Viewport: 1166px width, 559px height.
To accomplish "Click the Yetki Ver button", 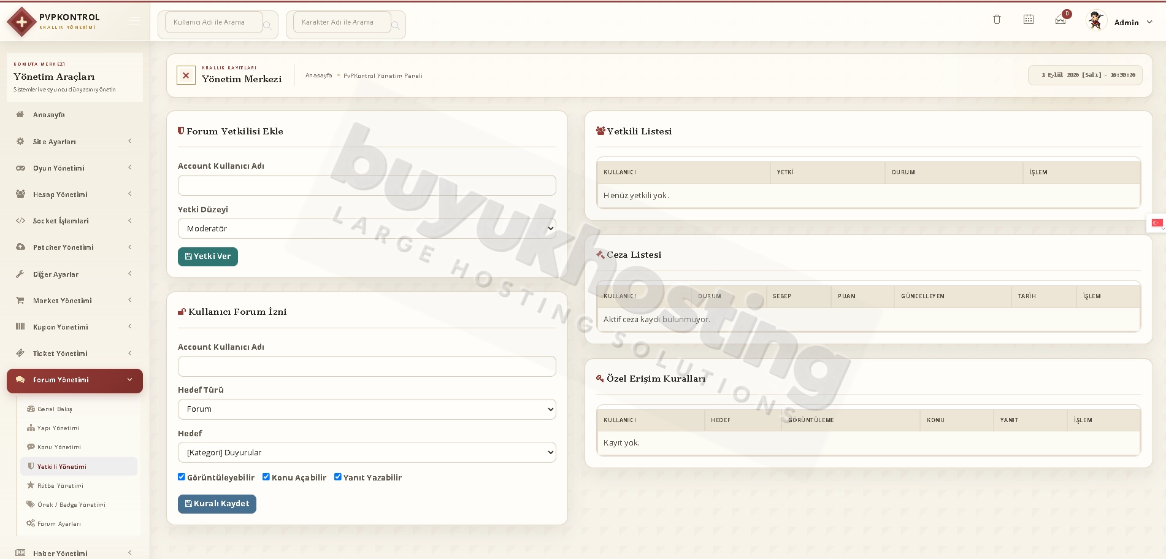I will click(208, 256).
